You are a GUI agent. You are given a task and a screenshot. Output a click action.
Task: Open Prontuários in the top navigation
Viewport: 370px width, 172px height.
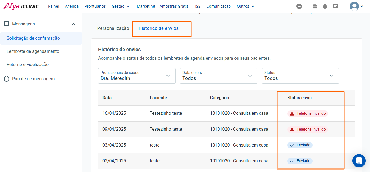pos(95,6)
